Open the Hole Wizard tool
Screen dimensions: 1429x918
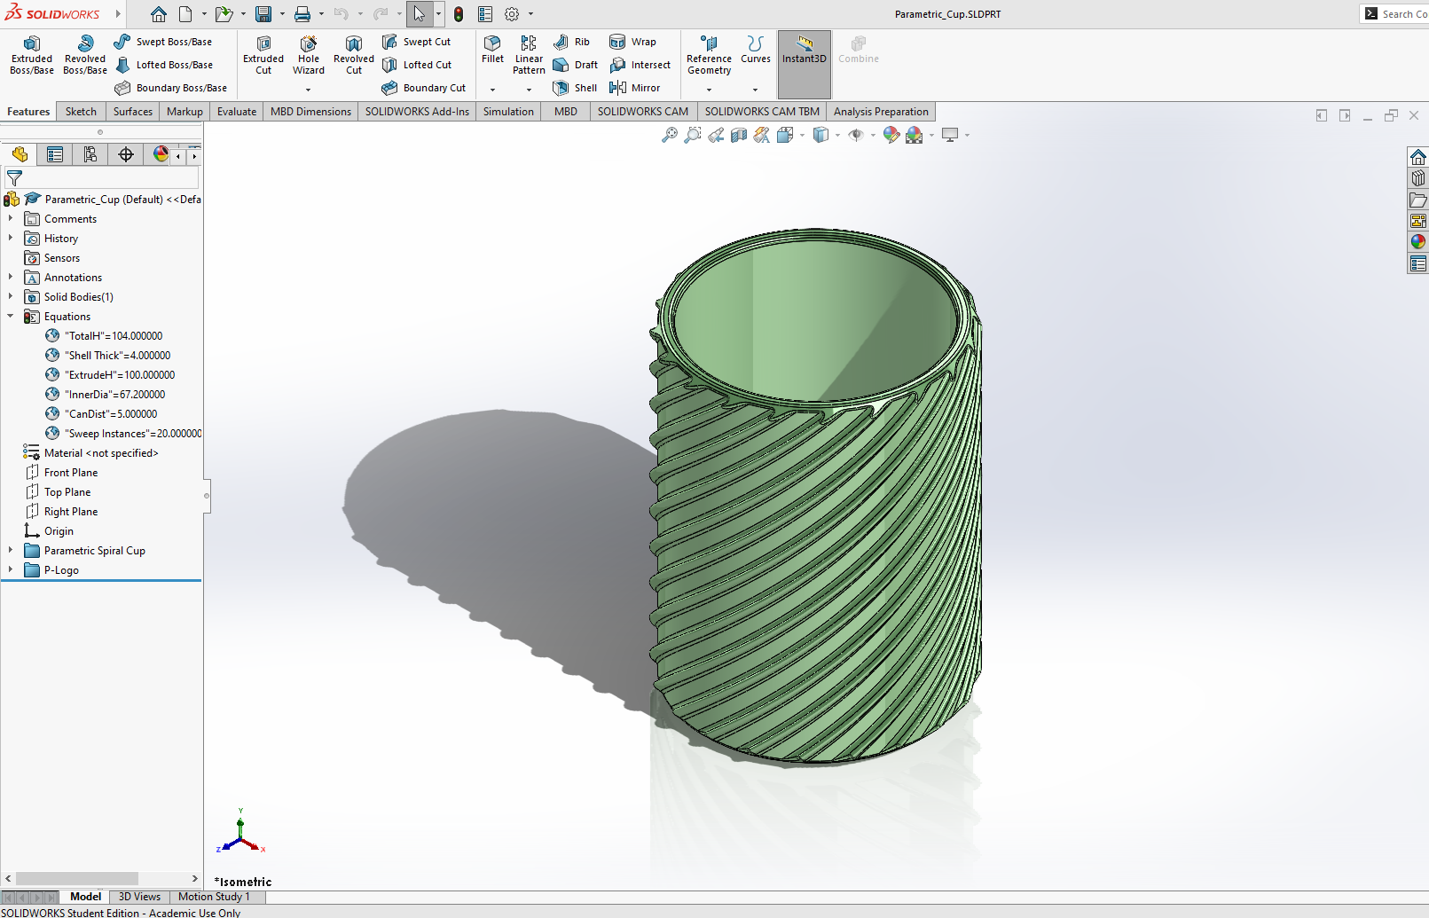click(x=308, y=55)
